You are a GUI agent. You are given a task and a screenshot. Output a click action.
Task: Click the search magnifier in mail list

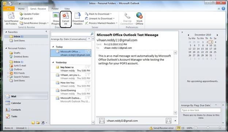tap(92, 34)
